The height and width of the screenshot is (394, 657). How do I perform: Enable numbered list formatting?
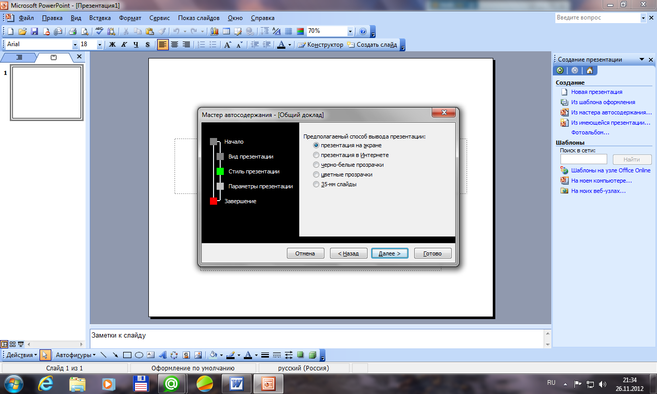tap(201, 45)
